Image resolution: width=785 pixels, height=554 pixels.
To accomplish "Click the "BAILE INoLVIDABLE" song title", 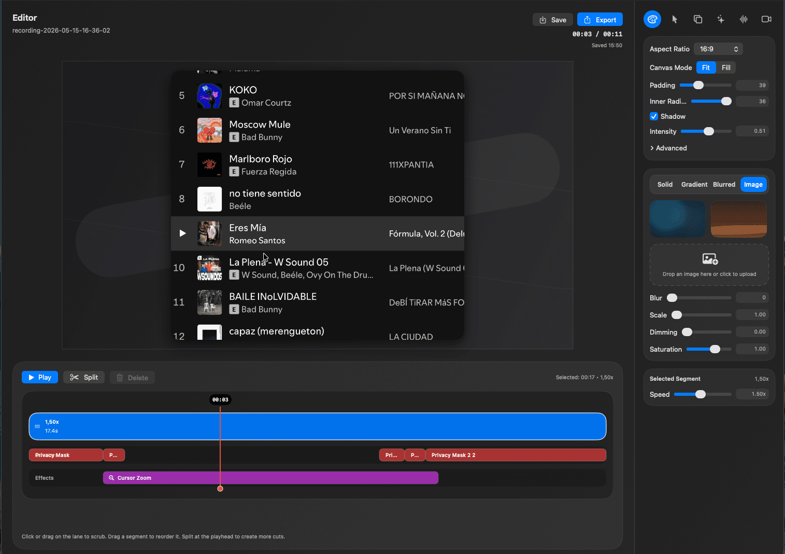I will (x=273, y=297).
